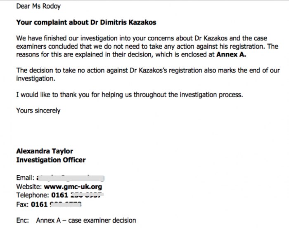Screen dimensions: 289x228
Task: Click the 'Fax:' label
Action: click(22, 204)
